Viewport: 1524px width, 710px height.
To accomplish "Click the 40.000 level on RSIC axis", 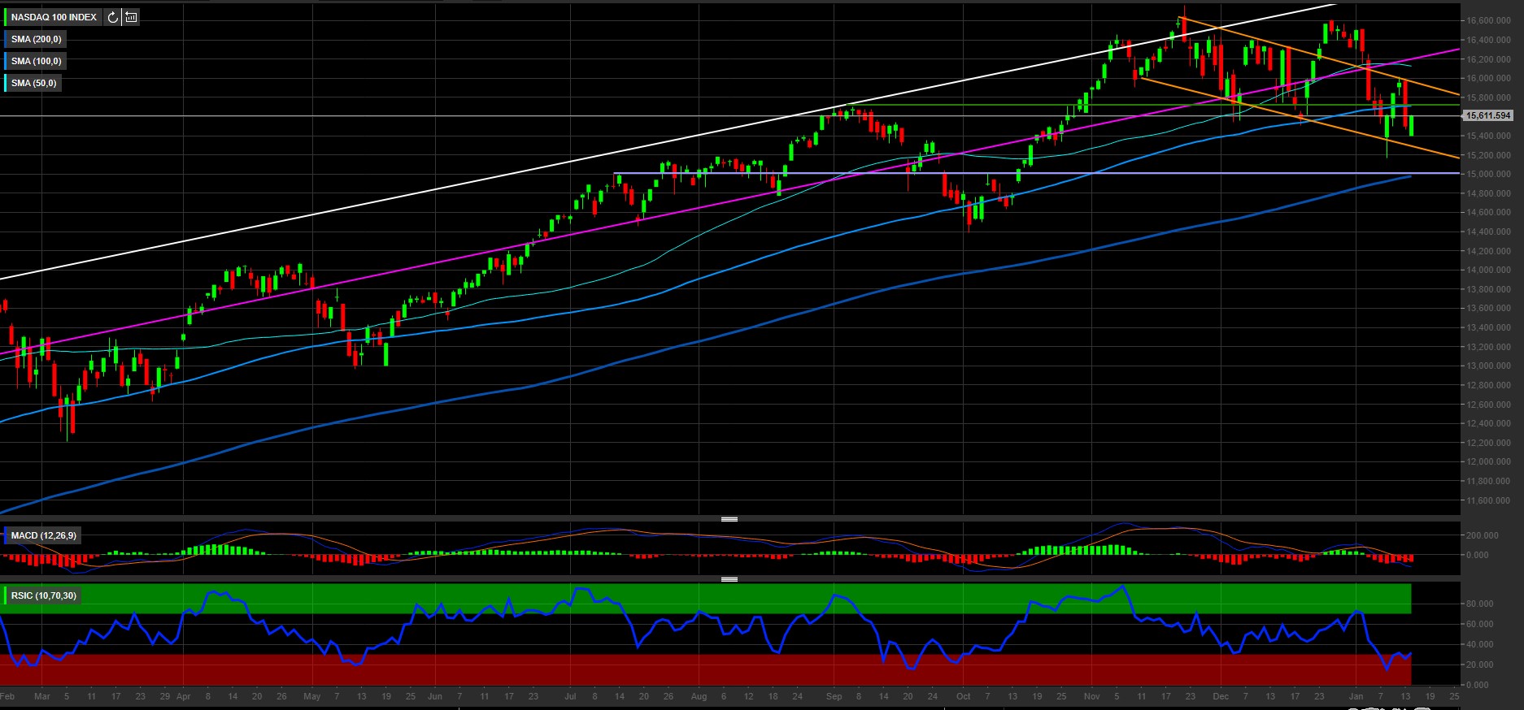I will (1479, 644).
